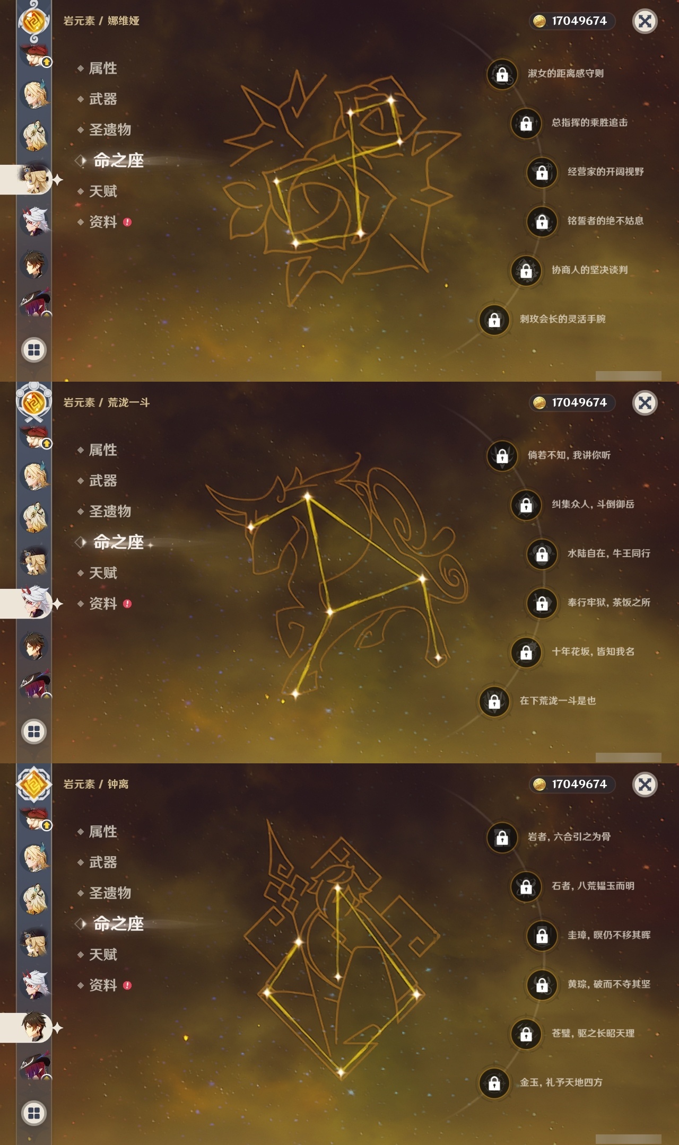Open the locked 圭璋,暝仍不移其晖 constellation node
Screen dimensions: 679x1145
click(542, 936)
